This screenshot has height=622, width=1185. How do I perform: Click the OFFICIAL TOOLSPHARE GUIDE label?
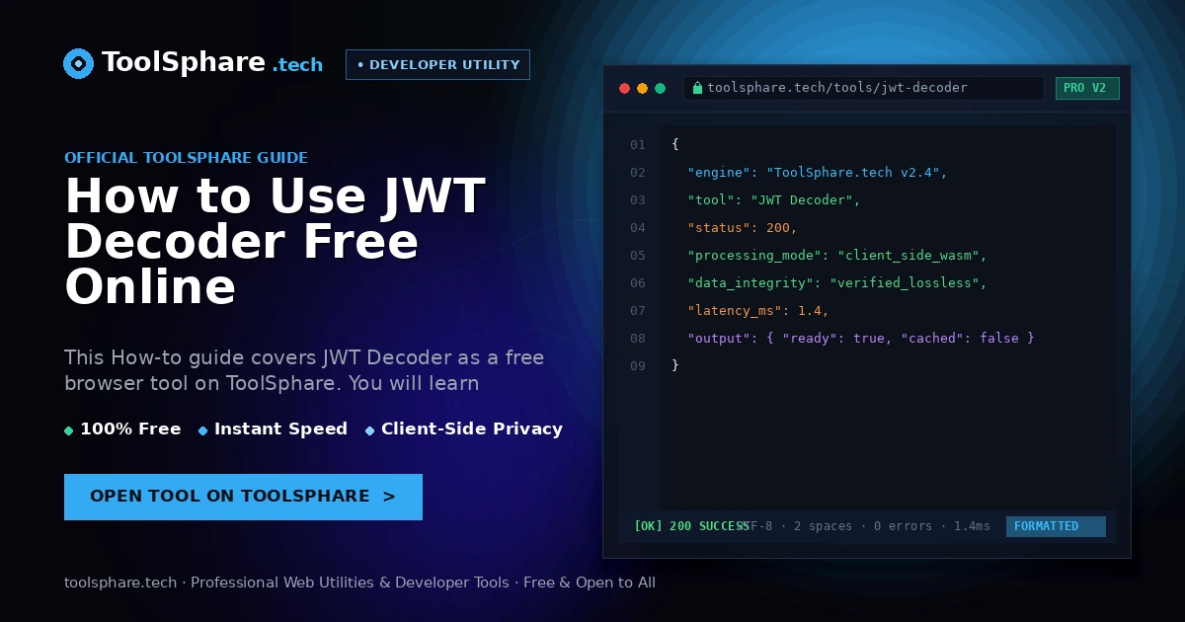(186, 158)
